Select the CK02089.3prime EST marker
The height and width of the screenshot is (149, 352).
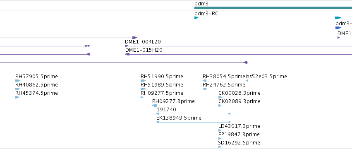tap(220, 106)
